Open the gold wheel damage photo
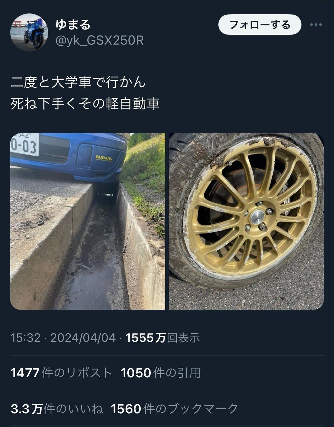Viewport: 334px width, 427px height. click(246, 222)
